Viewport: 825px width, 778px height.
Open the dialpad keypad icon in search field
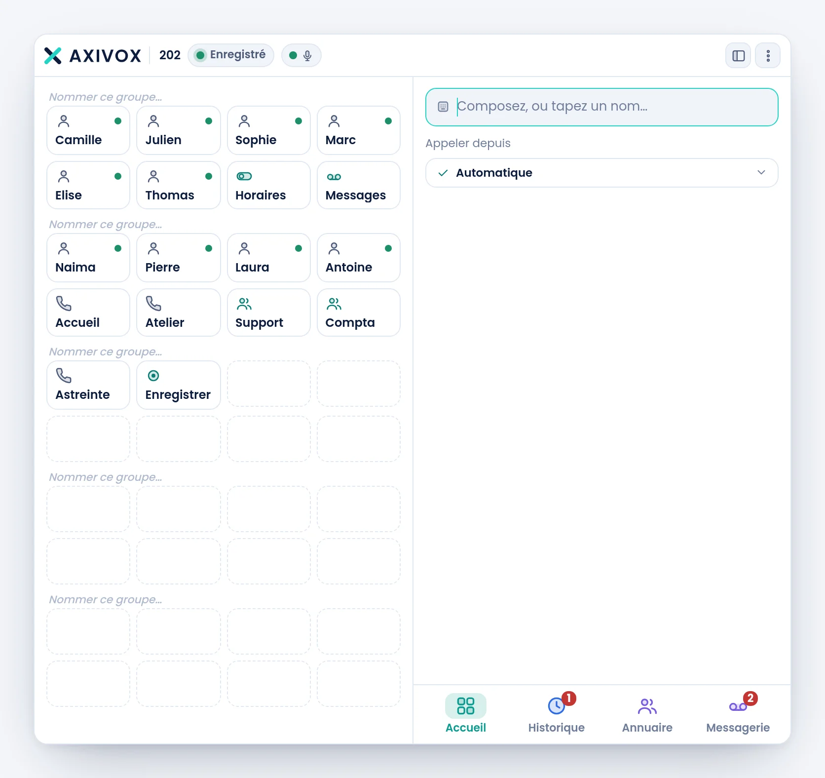[x=443, y=107]
